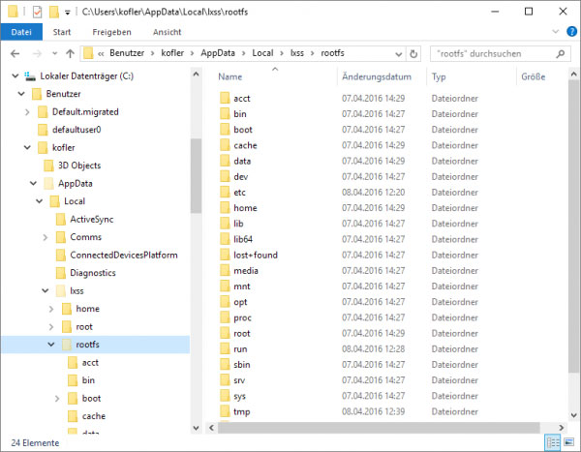Image resolution: width=581 pixels, height=452 pixels.
Task: Sort by the Größe column header
Action: click(x=534, y=76)
